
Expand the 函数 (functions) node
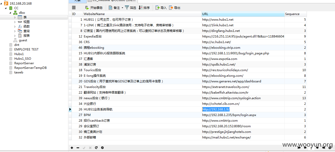pos(15,27)
